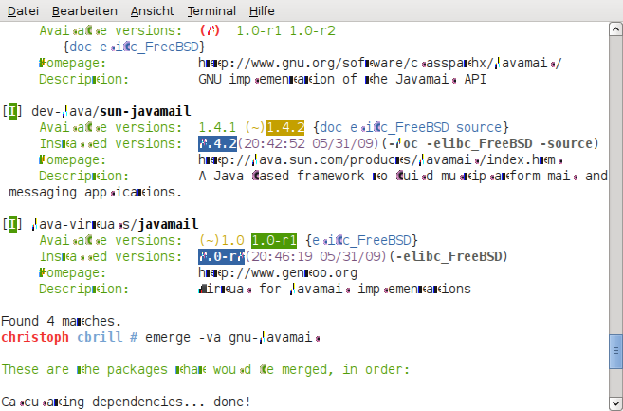Click the '{doc elibc_FreeBSD source}' flags text

411,127
